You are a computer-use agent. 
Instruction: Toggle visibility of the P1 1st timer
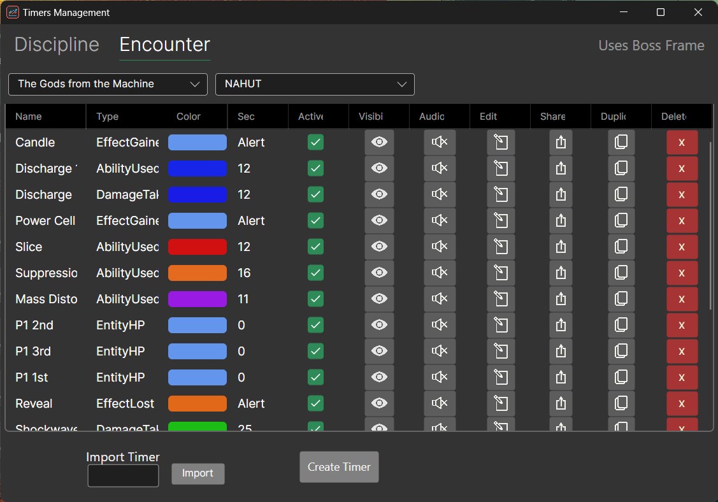(379, 377)
